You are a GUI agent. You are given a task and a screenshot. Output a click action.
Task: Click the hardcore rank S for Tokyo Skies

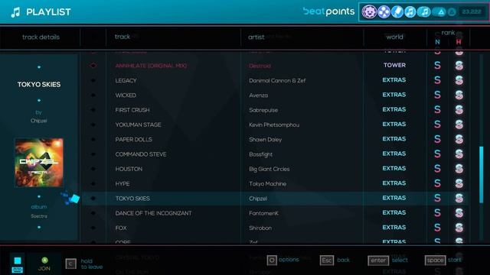coord(459,198)
